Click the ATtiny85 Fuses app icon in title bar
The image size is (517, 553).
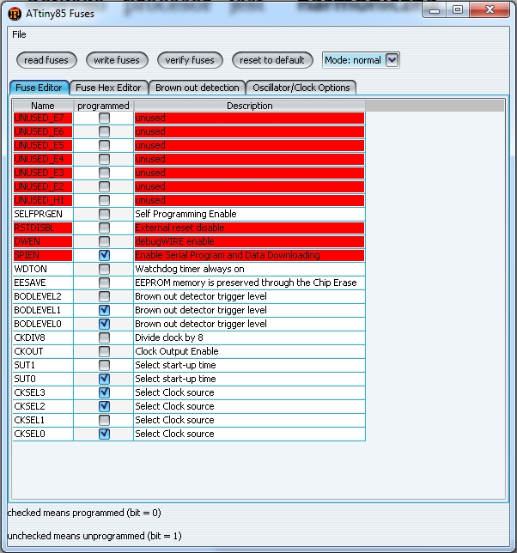coord(15,14)
